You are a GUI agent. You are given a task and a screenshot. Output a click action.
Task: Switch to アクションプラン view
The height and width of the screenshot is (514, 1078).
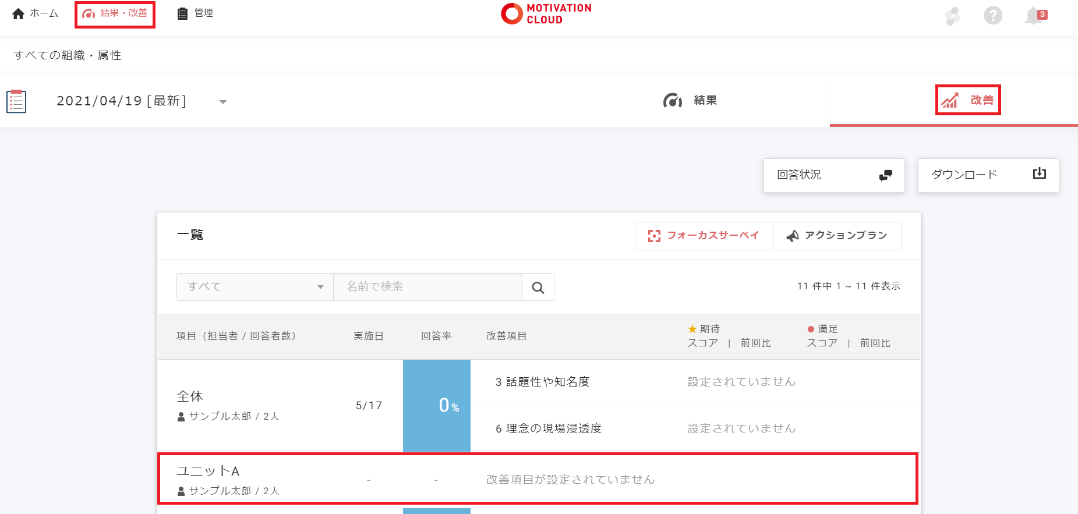coord(837,236)
